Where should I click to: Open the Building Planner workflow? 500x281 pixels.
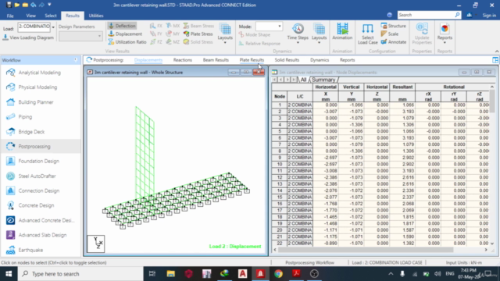coord(36,102)
